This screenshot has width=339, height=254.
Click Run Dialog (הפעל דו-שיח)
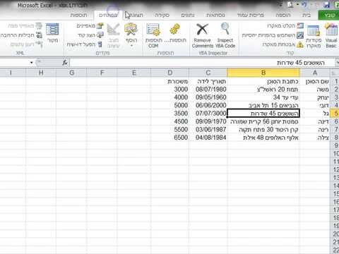click(85, 44)
